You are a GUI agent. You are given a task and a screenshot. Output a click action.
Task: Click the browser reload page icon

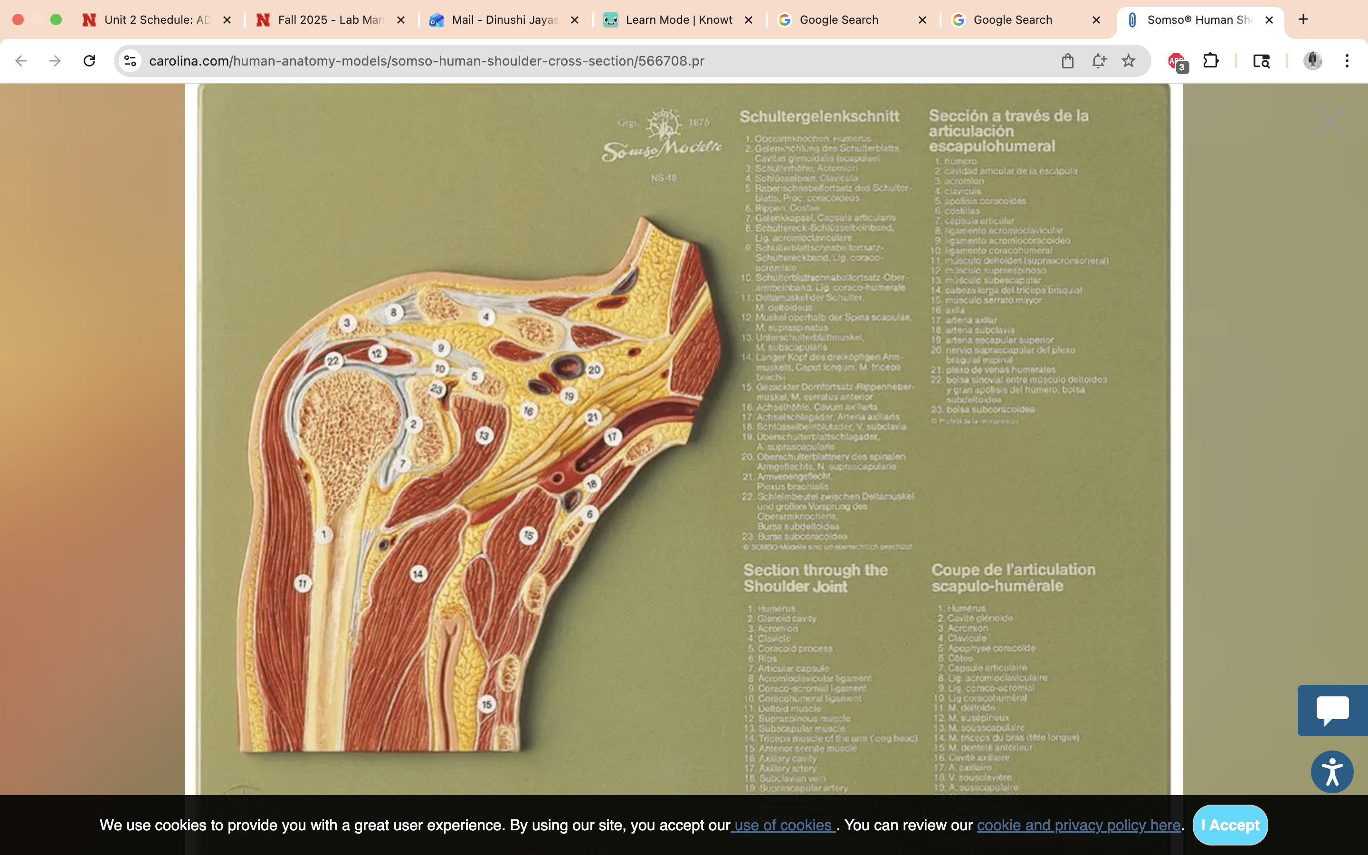point(89,60)
